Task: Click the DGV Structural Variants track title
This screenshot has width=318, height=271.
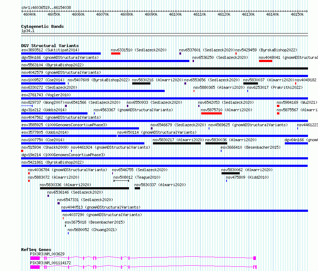Action: click(50, 46)
